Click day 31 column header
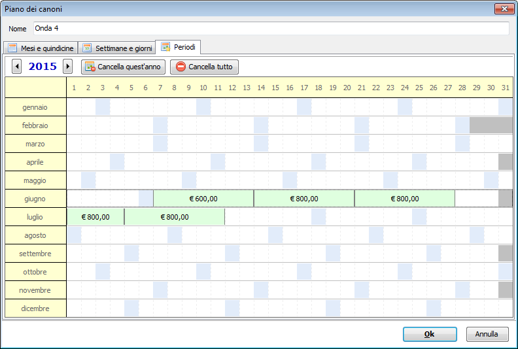518x349 pixels. point(505,88)
